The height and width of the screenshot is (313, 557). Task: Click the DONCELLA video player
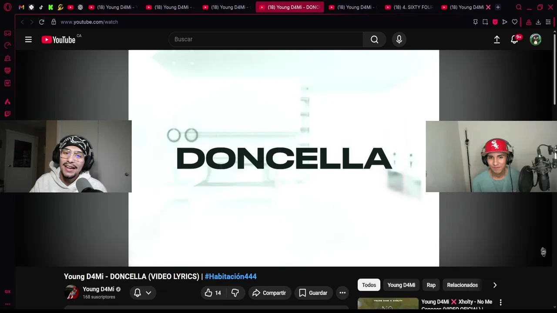[284, 158]
